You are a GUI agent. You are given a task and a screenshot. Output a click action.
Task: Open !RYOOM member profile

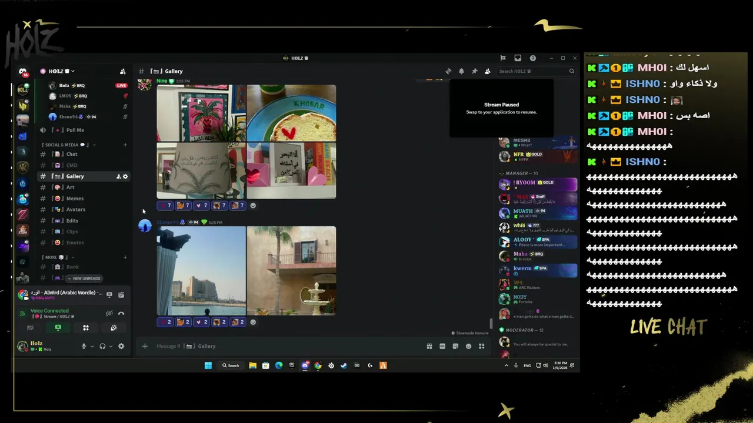pyautogui.click(x=538, y=184)
